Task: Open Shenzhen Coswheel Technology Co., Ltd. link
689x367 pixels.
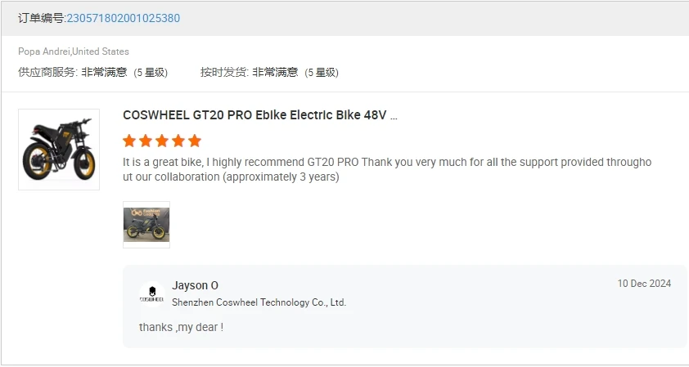Action: click(259, 302)
